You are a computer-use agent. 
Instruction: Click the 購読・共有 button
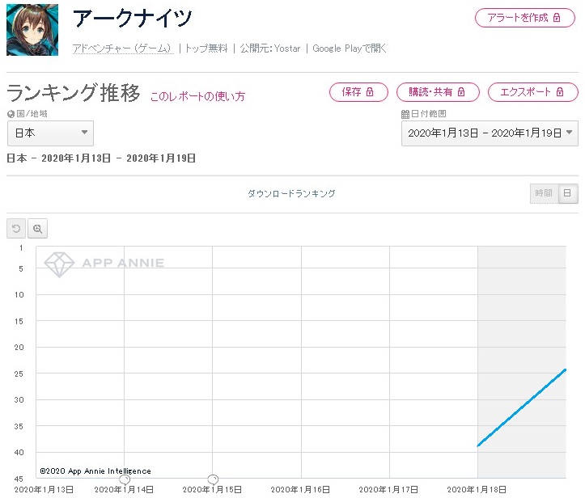(438, 91)
